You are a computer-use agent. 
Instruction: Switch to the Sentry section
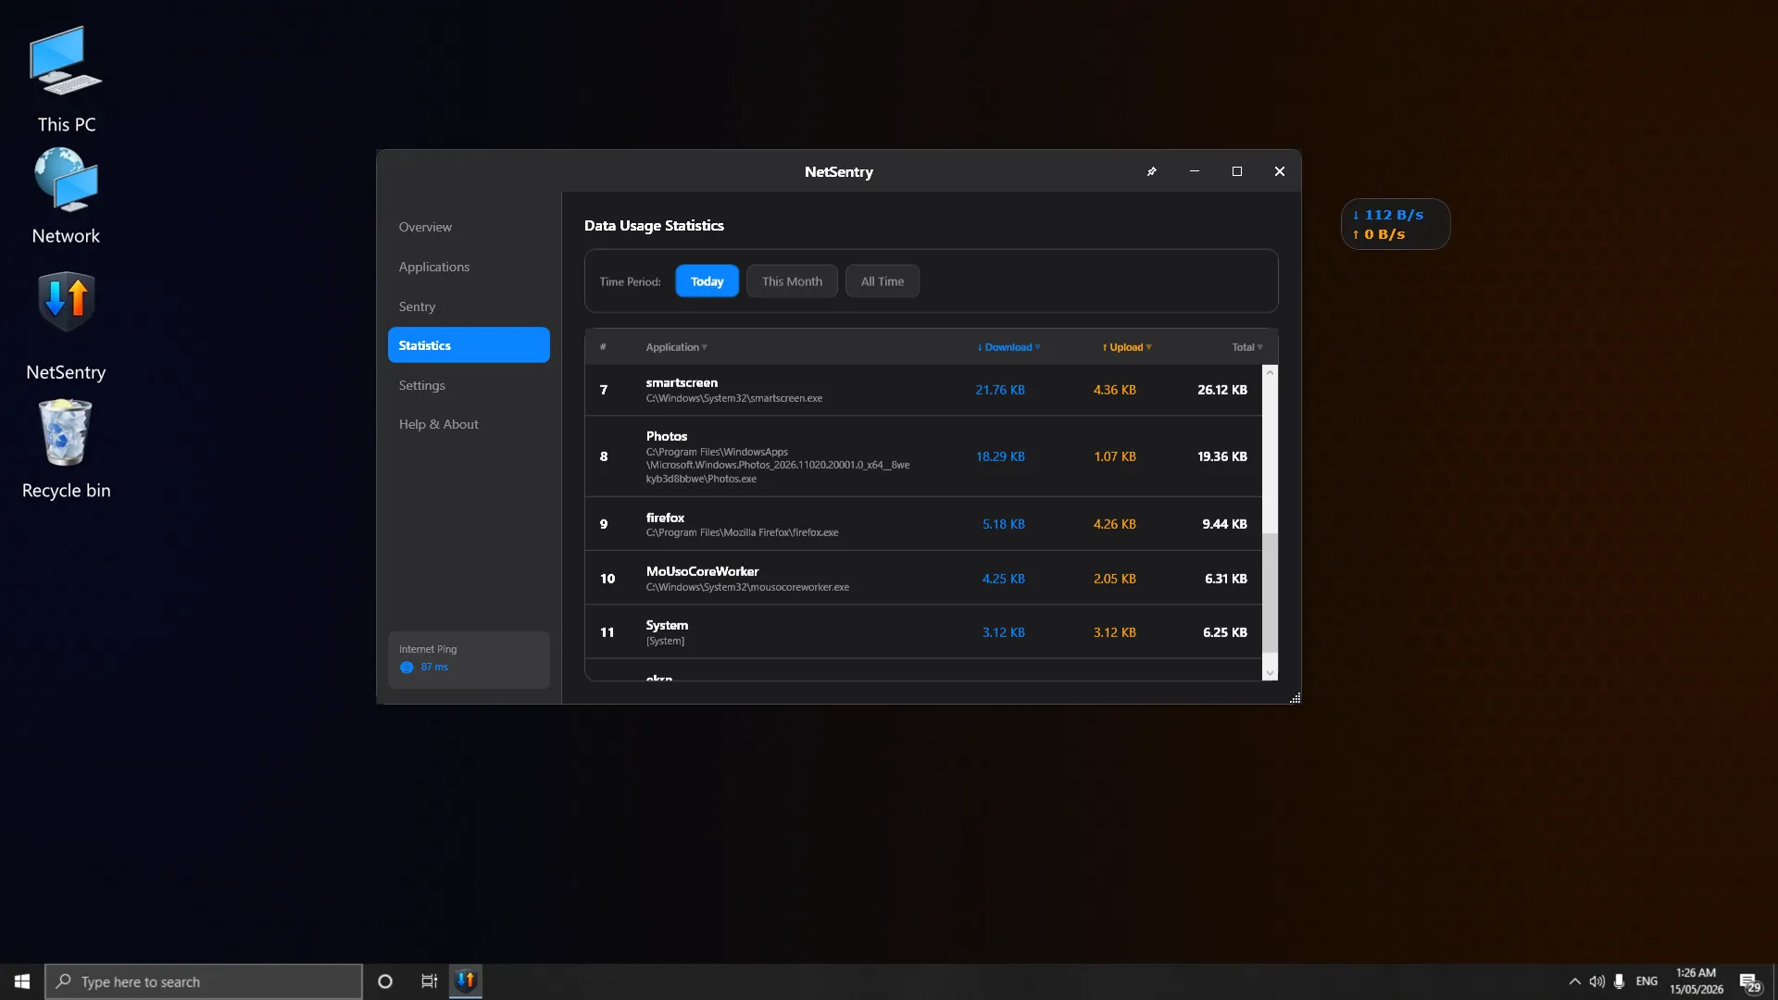[469, 306]
